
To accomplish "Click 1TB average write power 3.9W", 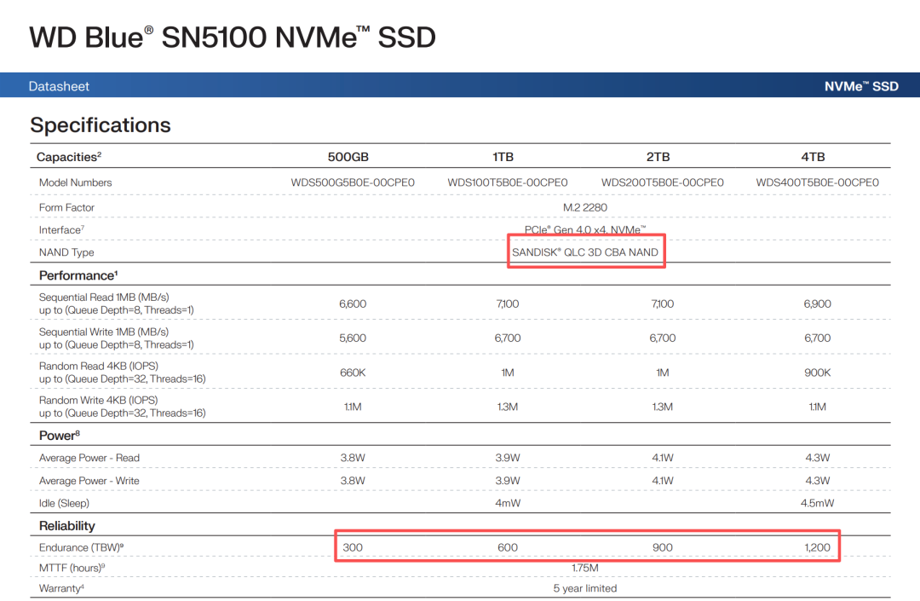I will point(508,481).
